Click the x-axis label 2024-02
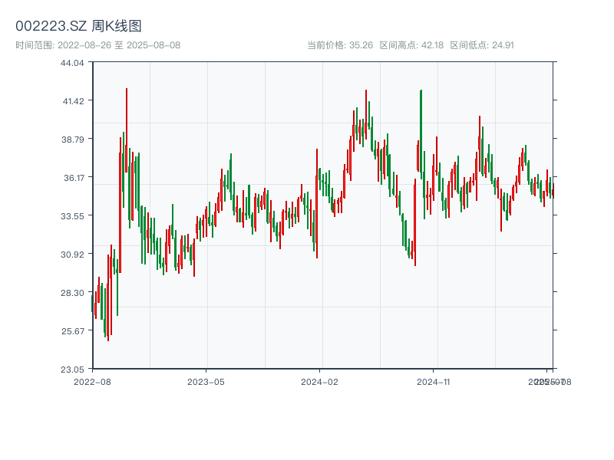The width and height of the screenshot is (614, 460). point(319,382)
